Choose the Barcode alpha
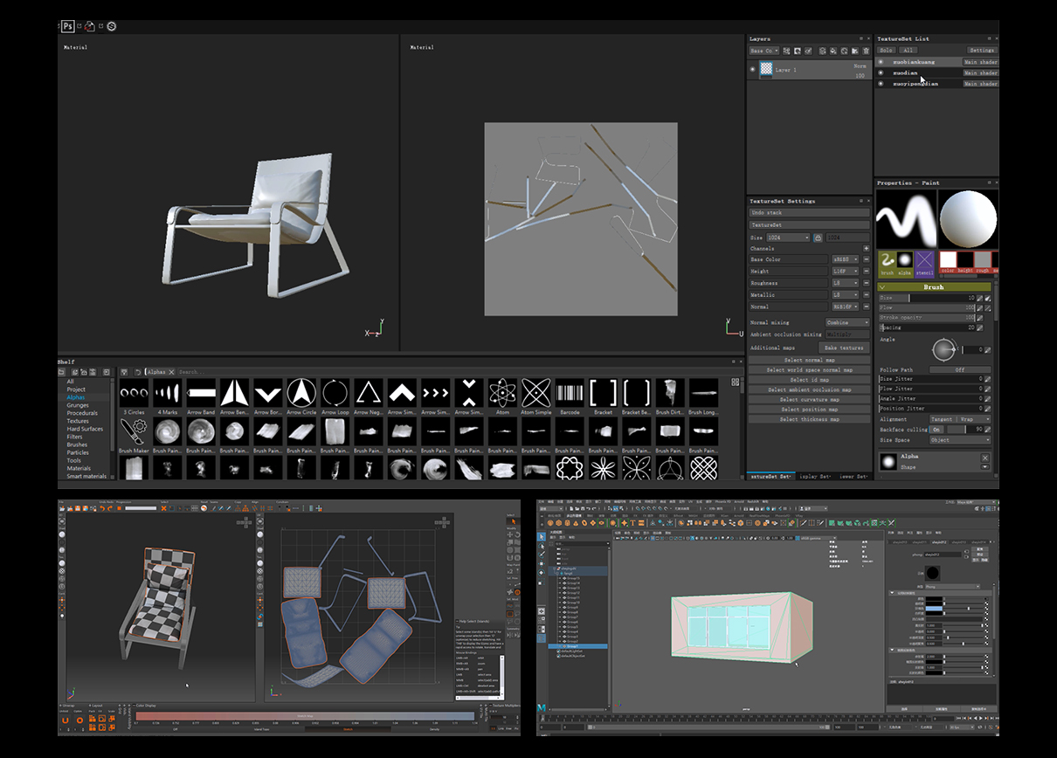 click(x=570, y=394)
